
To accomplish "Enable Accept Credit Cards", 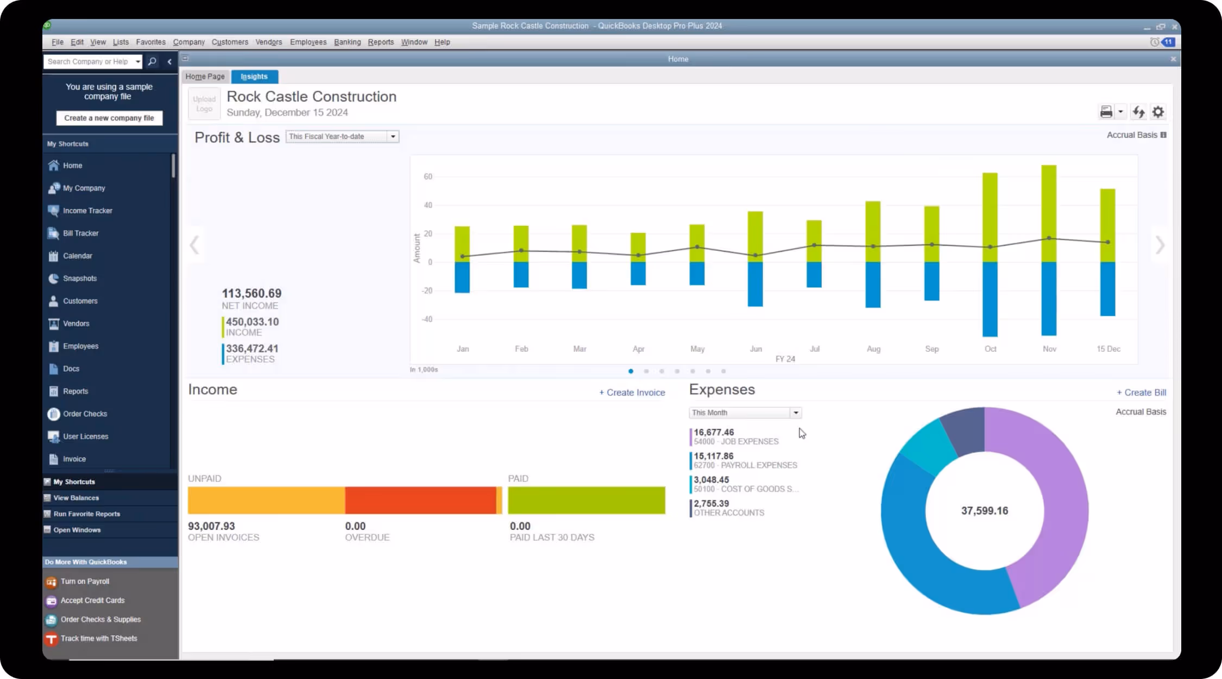I will pos(92,600).
